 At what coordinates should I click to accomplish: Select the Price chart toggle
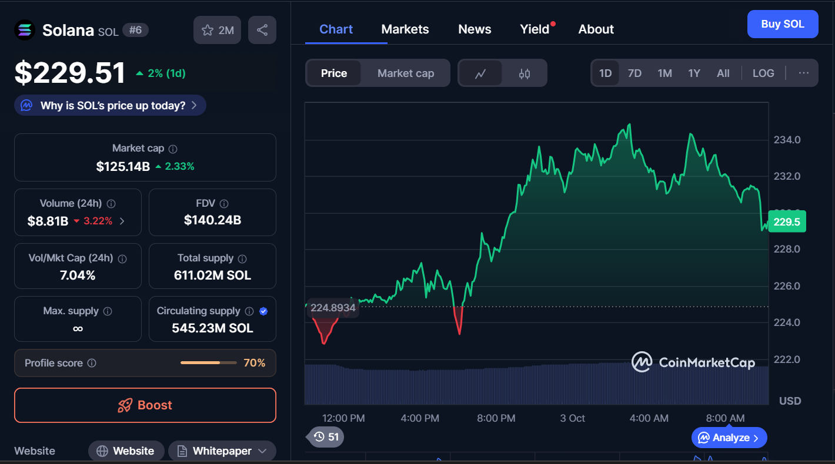click(x=334, y=73)
